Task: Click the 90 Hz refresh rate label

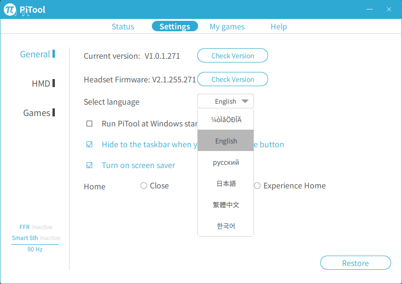Action: click(x=35, y=249)
